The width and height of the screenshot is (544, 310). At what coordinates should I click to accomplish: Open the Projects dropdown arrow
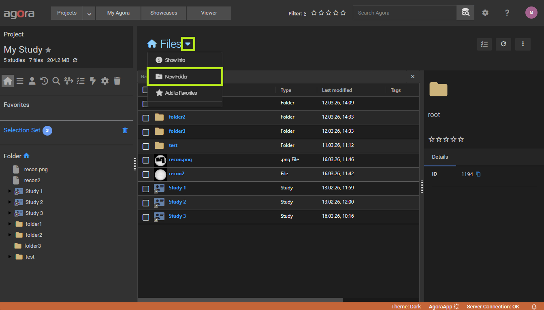(89, 13)
